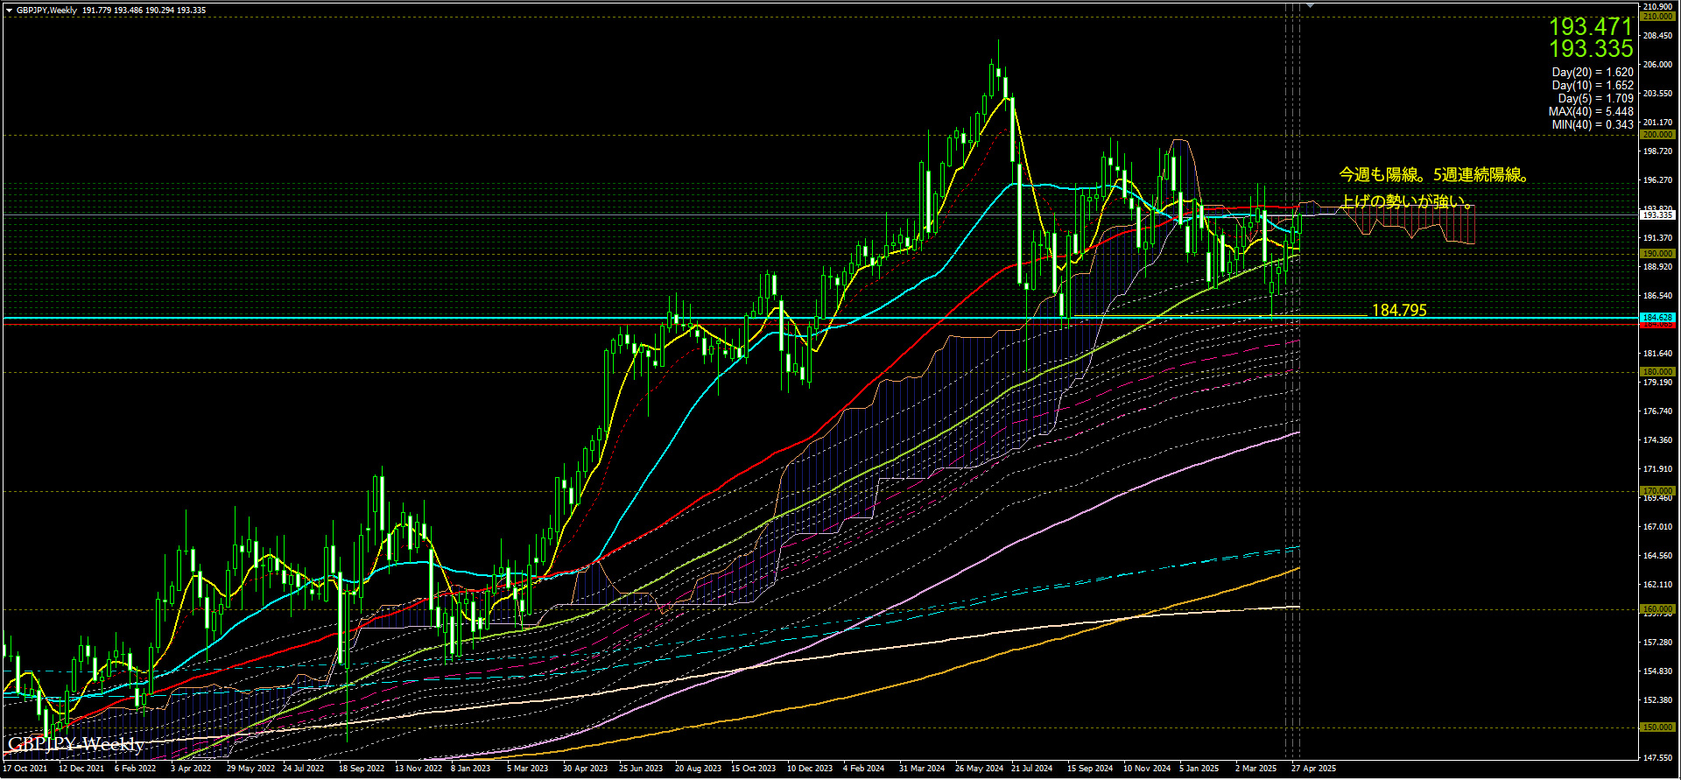Click the 21 Jul 2024 date label
The height and width of the screenshot is (780, 1681).
[x=1031, y=769]
